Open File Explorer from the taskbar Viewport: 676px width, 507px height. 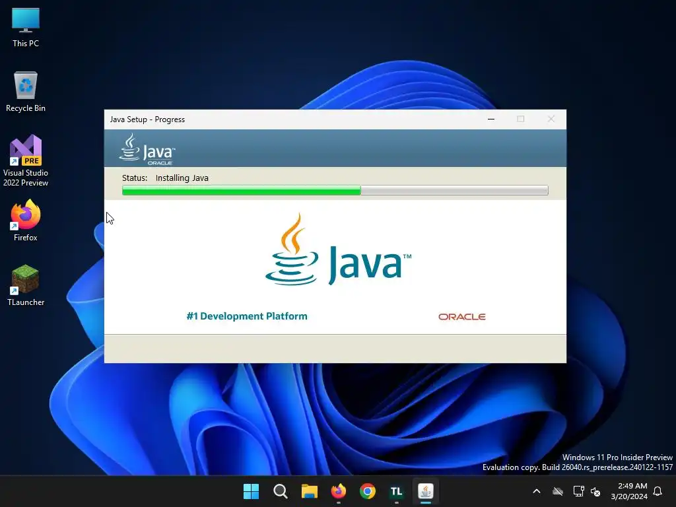pos(309,491)
